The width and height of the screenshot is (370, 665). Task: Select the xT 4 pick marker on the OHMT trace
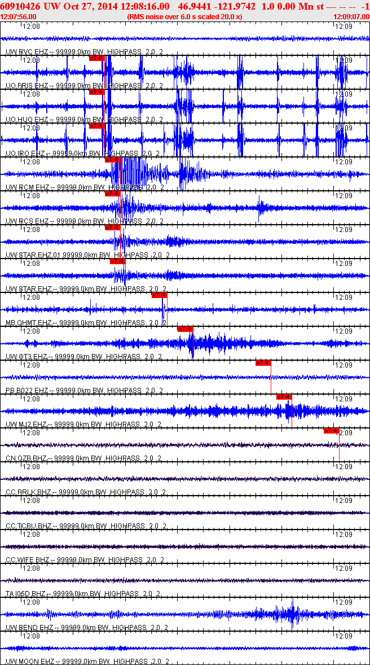[160, 296]
